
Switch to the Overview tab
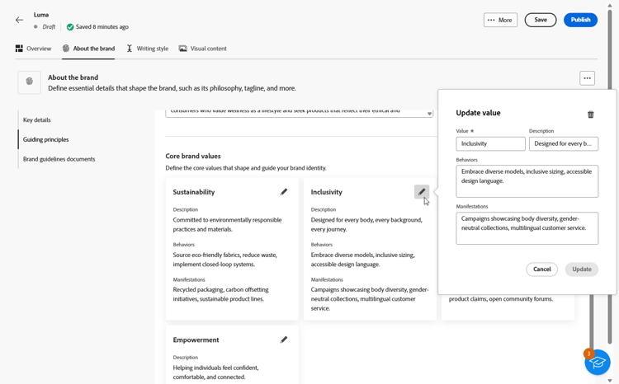(33, 49)
